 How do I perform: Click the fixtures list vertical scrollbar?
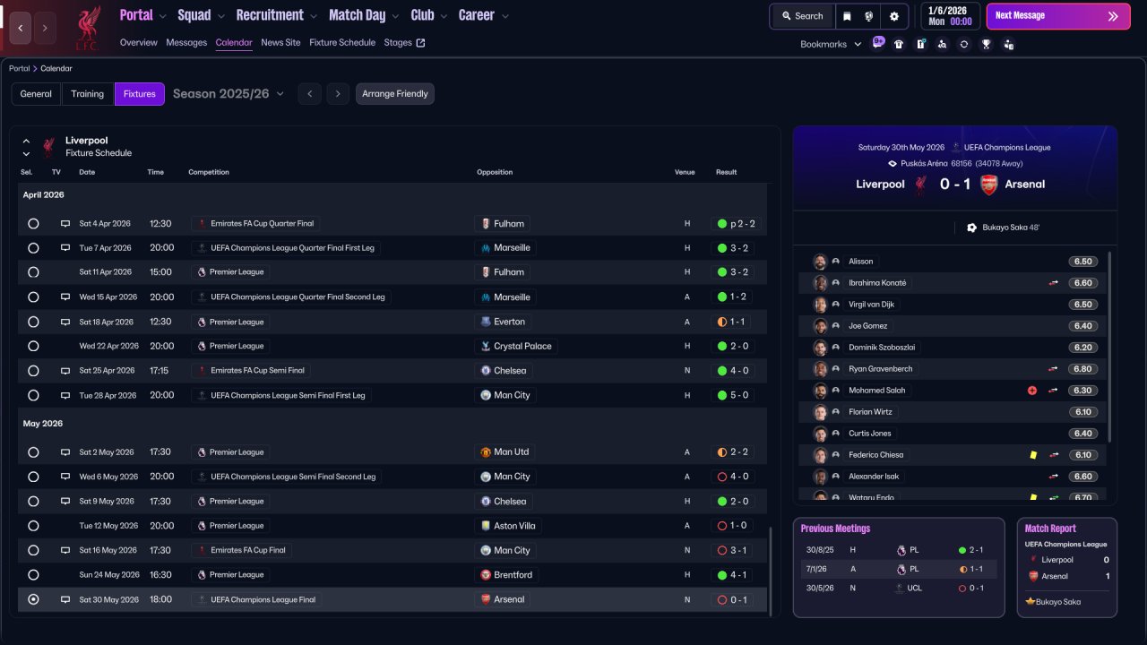click(x=770, y=571)
